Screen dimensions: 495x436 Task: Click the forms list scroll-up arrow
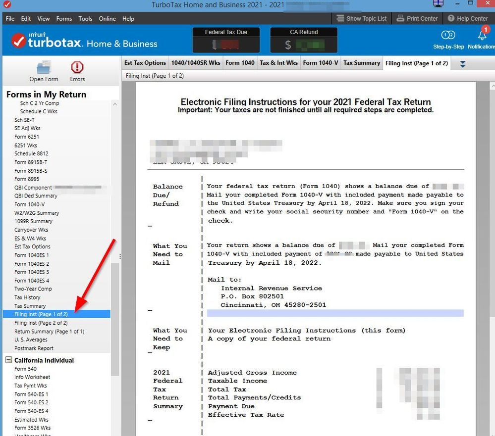click(115, 104)
